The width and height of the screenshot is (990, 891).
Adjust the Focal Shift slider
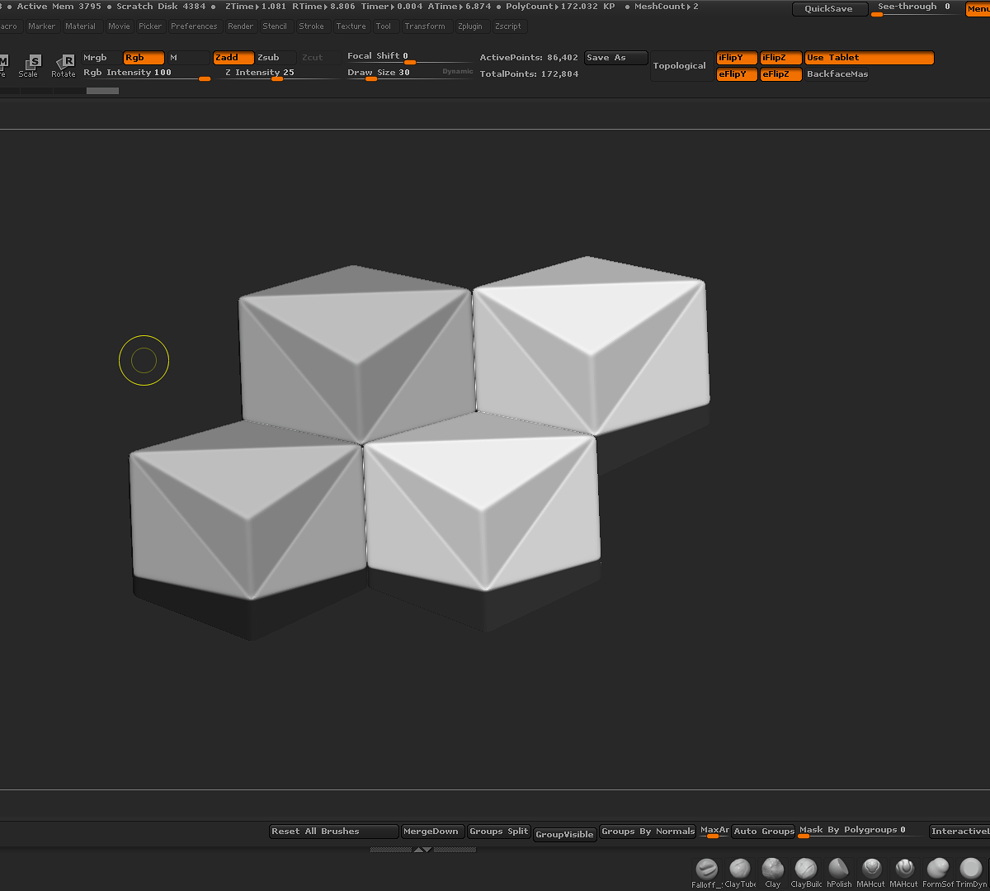(410, 57)
